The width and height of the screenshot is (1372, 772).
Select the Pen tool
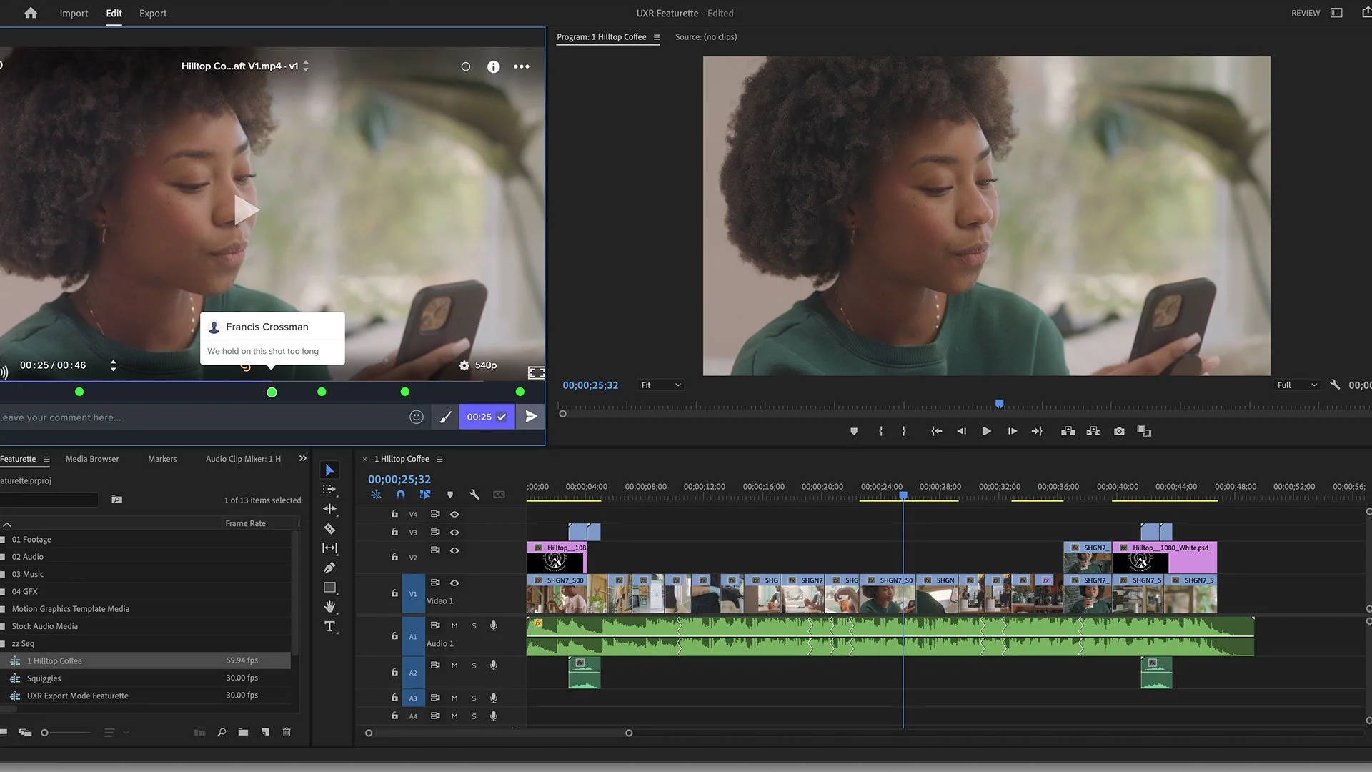[x=329, y=567]
